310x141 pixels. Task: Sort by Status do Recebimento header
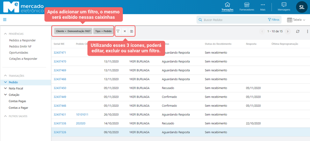(x=218, y=44)
